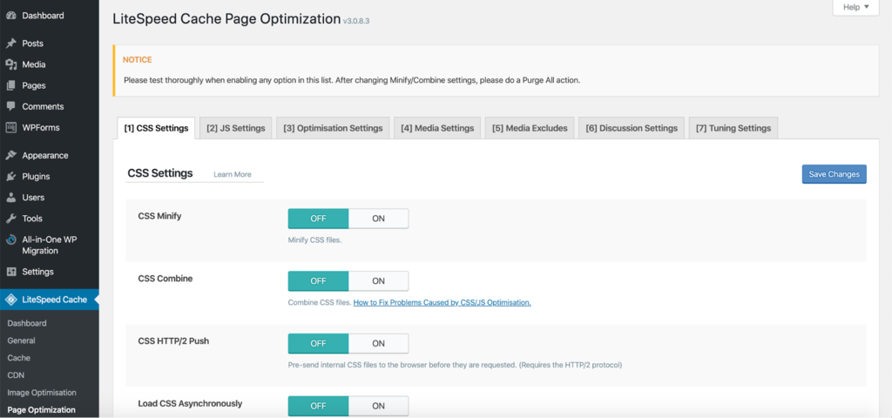The image size is (892, 418).
Task: Click the Users person icon
Action: [10, 198]
